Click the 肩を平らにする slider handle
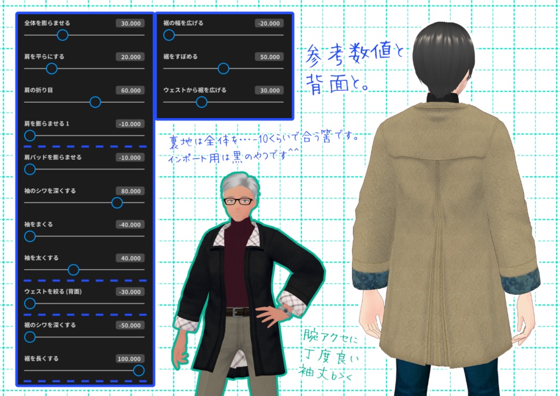560x396 pixels. pos(51,68)
